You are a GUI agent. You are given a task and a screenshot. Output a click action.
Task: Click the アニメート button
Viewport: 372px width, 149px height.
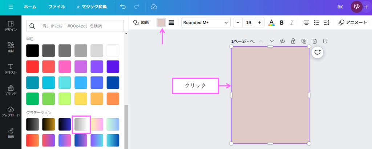pos(353,22)
